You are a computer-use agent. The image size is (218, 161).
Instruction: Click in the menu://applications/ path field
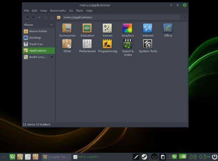(x=121, y=18)
